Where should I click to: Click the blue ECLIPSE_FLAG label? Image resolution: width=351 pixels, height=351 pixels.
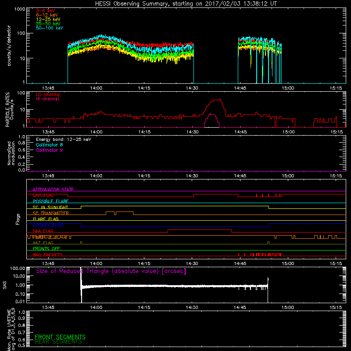click(48, 225)
